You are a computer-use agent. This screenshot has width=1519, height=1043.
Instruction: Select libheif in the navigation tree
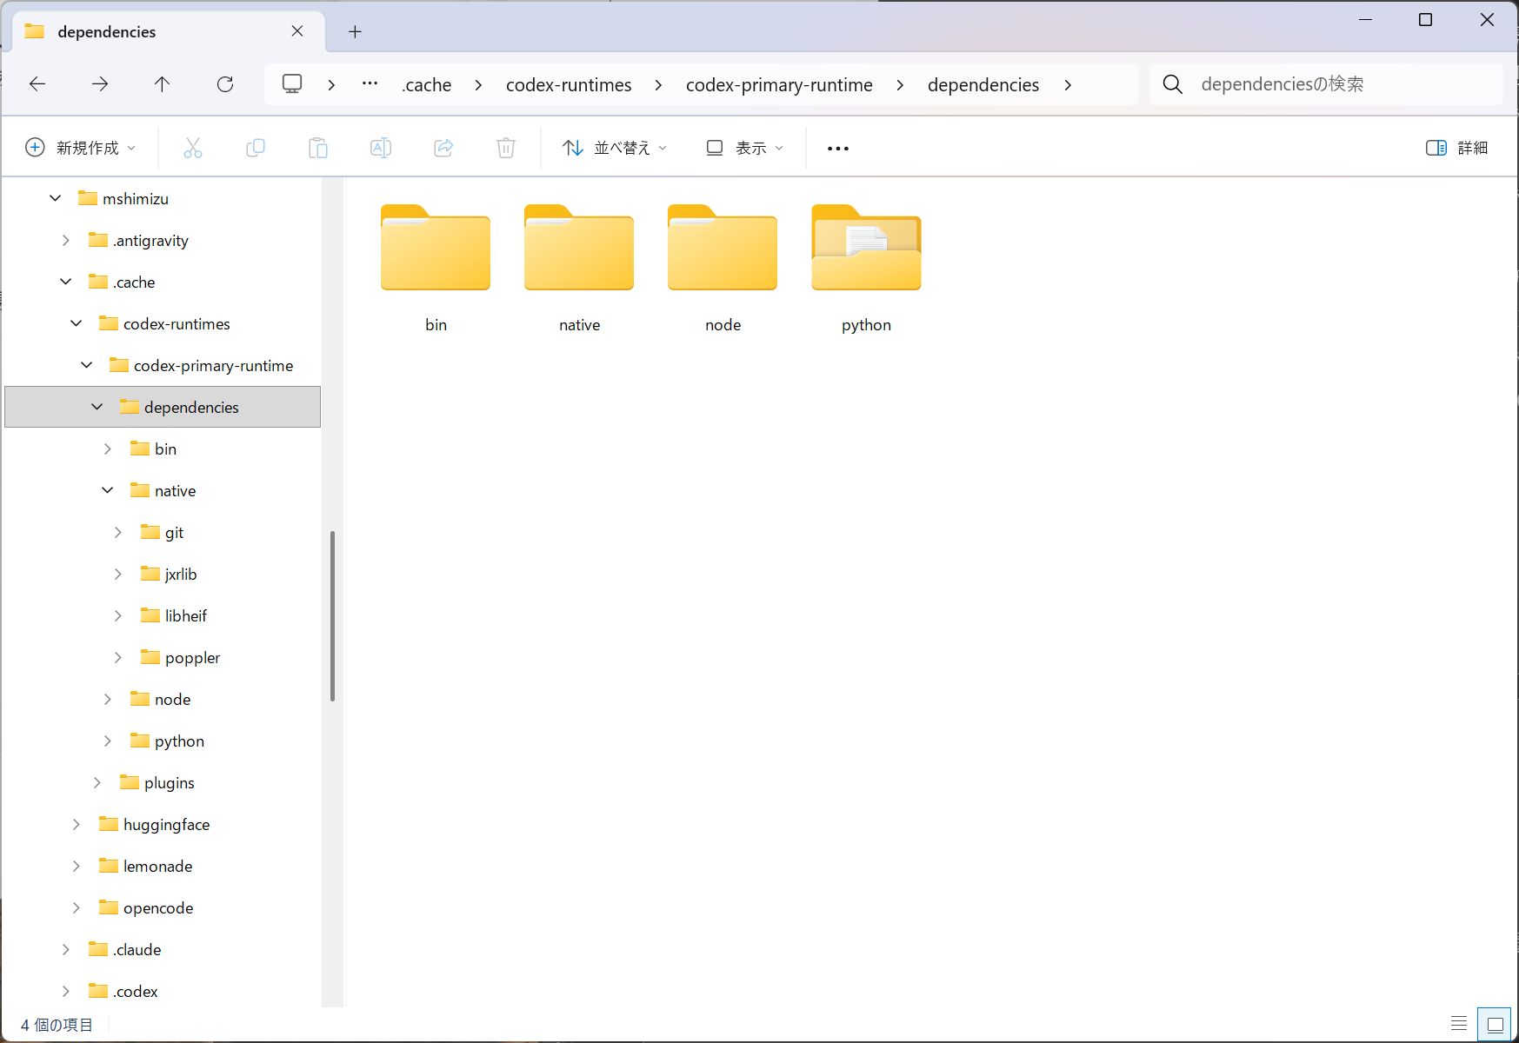(186, 615)
